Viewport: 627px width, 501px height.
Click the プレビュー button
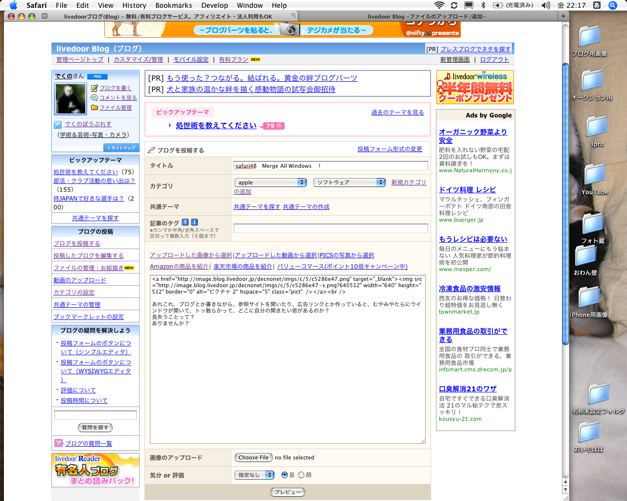(288, 492)
